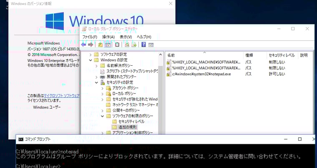The height and width of the screenshot is (168, 317).
Task: Minimize the コマンド プロンプト window
Action: [286, 139]
